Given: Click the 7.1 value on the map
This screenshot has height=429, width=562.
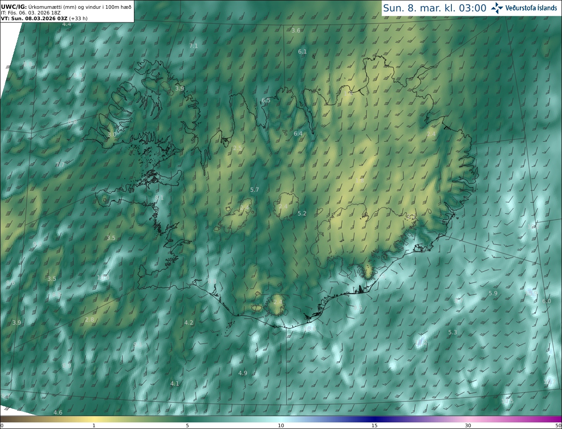Looking at the screenshot, I should point(194,46).
